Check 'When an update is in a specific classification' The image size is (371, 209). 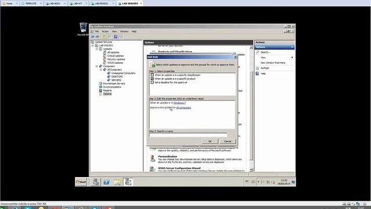(152, 75)
